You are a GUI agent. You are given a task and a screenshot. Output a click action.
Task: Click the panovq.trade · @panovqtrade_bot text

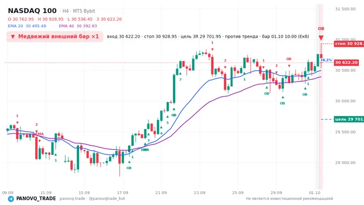[x=92, y=199]
